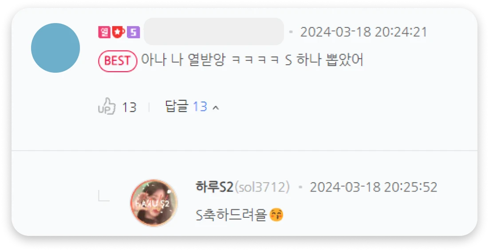
Task: Open the HARU S2 profile picture
Action: 154,203
